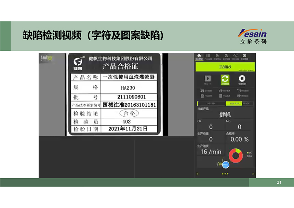Click the 16 /min speed value
The height and width of the screenshot is (208, 294).
[x=211, y=152]
